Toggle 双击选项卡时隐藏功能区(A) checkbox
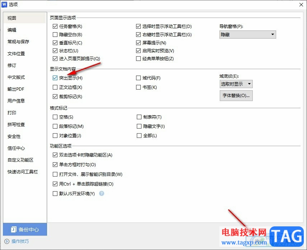The width and height of the screenshot is (307, 250). click(x=55, y=155)
